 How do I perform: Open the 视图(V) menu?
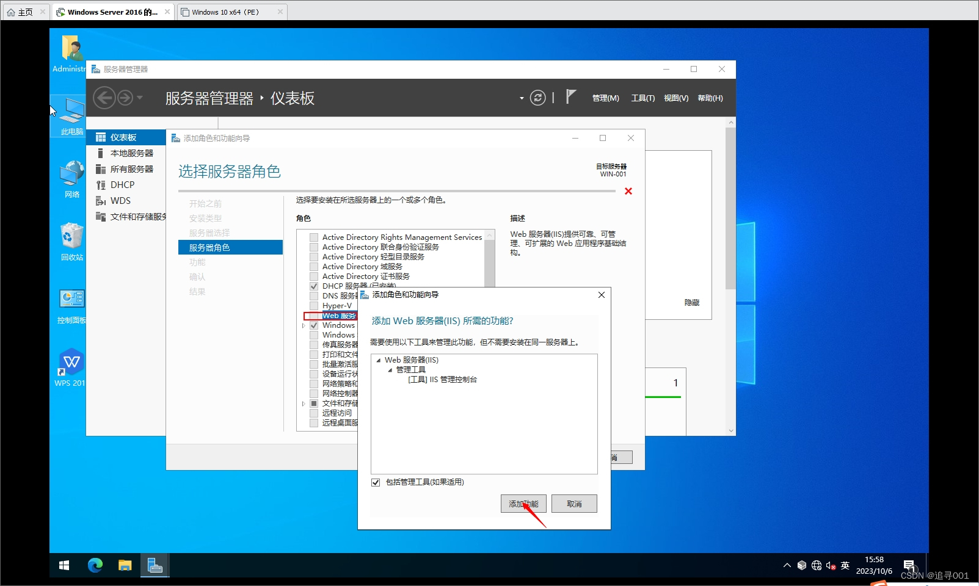pos(676,98)
